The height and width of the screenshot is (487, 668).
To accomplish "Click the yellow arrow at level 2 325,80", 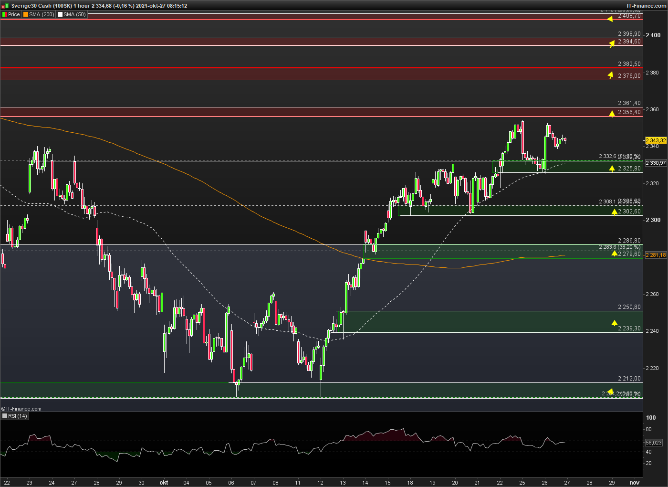I will (x=612, y=169).
